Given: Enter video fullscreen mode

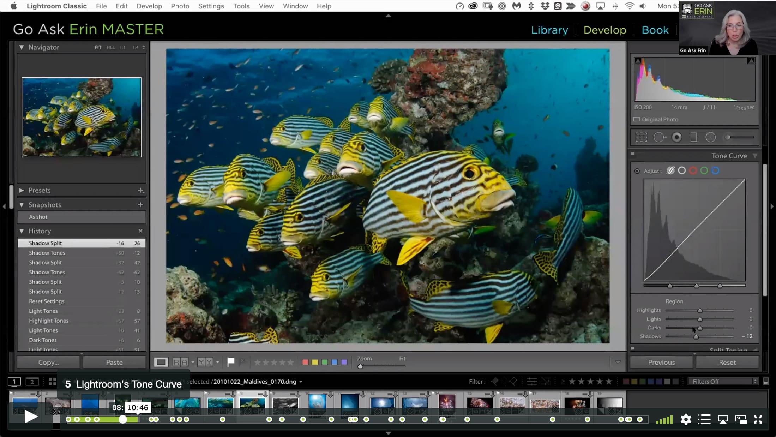Looking at the screenshot, I should (758, 419).
